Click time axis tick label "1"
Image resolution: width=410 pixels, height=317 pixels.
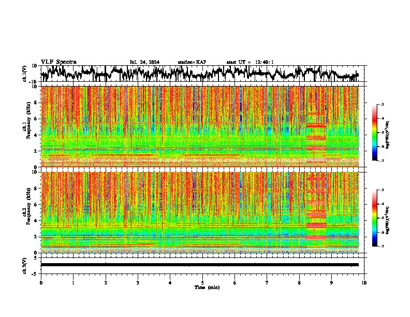74,283
